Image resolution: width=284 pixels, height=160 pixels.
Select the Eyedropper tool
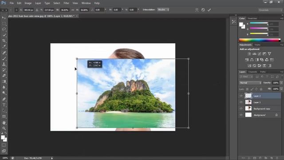pyautogui.click(x=4, y=46)
